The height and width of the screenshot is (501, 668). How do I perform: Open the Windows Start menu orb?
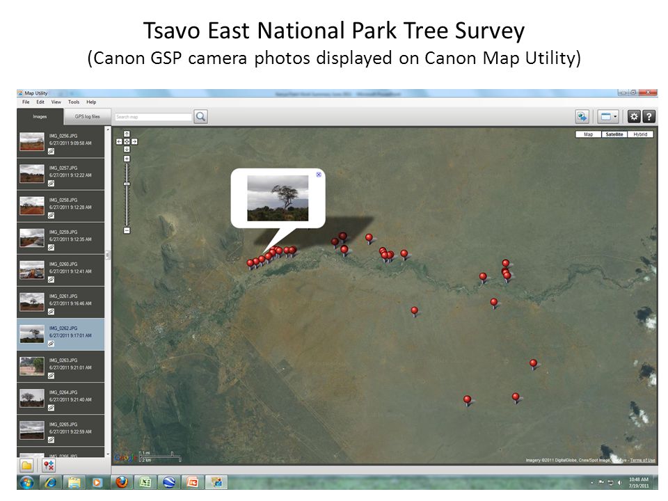27,483
